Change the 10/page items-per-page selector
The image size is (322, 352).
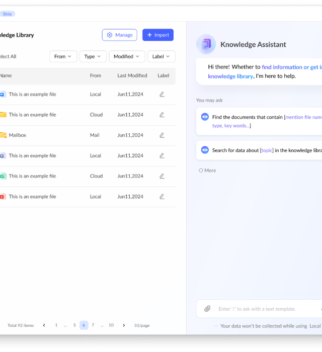(141, 325)
